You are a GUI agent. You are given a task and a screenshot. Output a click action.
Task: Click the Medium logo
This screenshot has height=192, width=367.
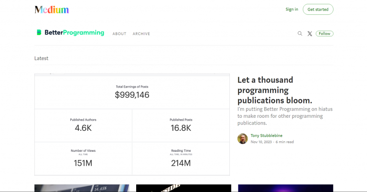tap(52, 10)
